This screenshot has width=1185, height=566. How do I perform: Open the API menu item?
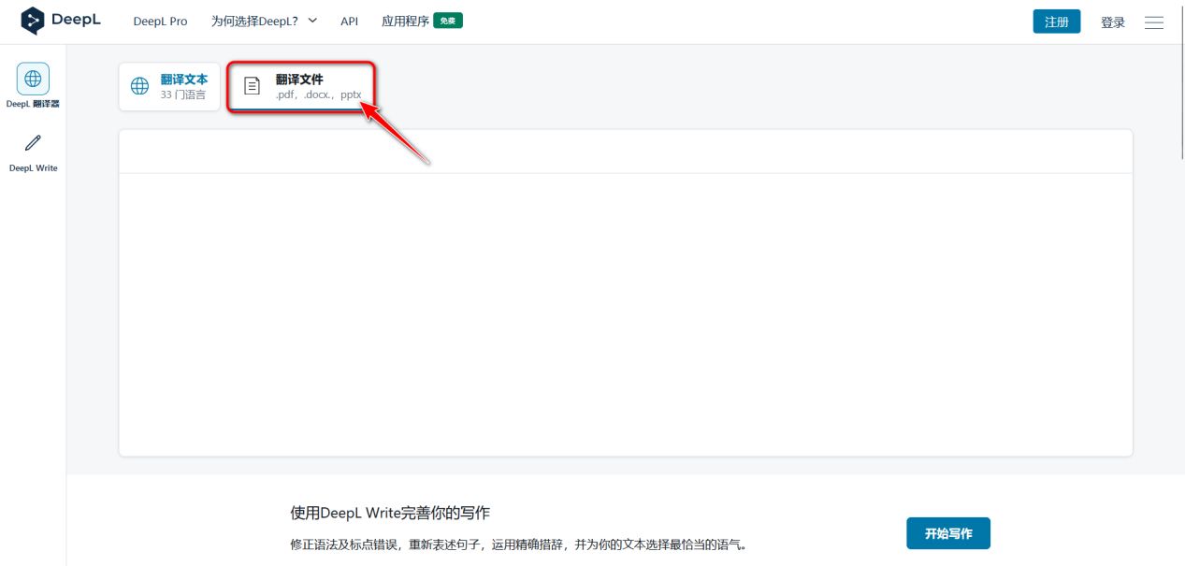click(x=349, y=22)
